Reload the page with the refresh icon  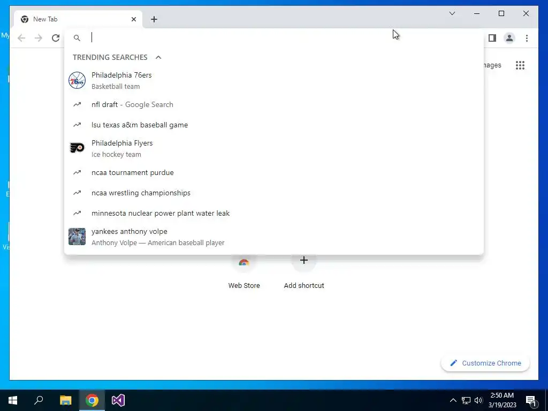coord(56,38)
